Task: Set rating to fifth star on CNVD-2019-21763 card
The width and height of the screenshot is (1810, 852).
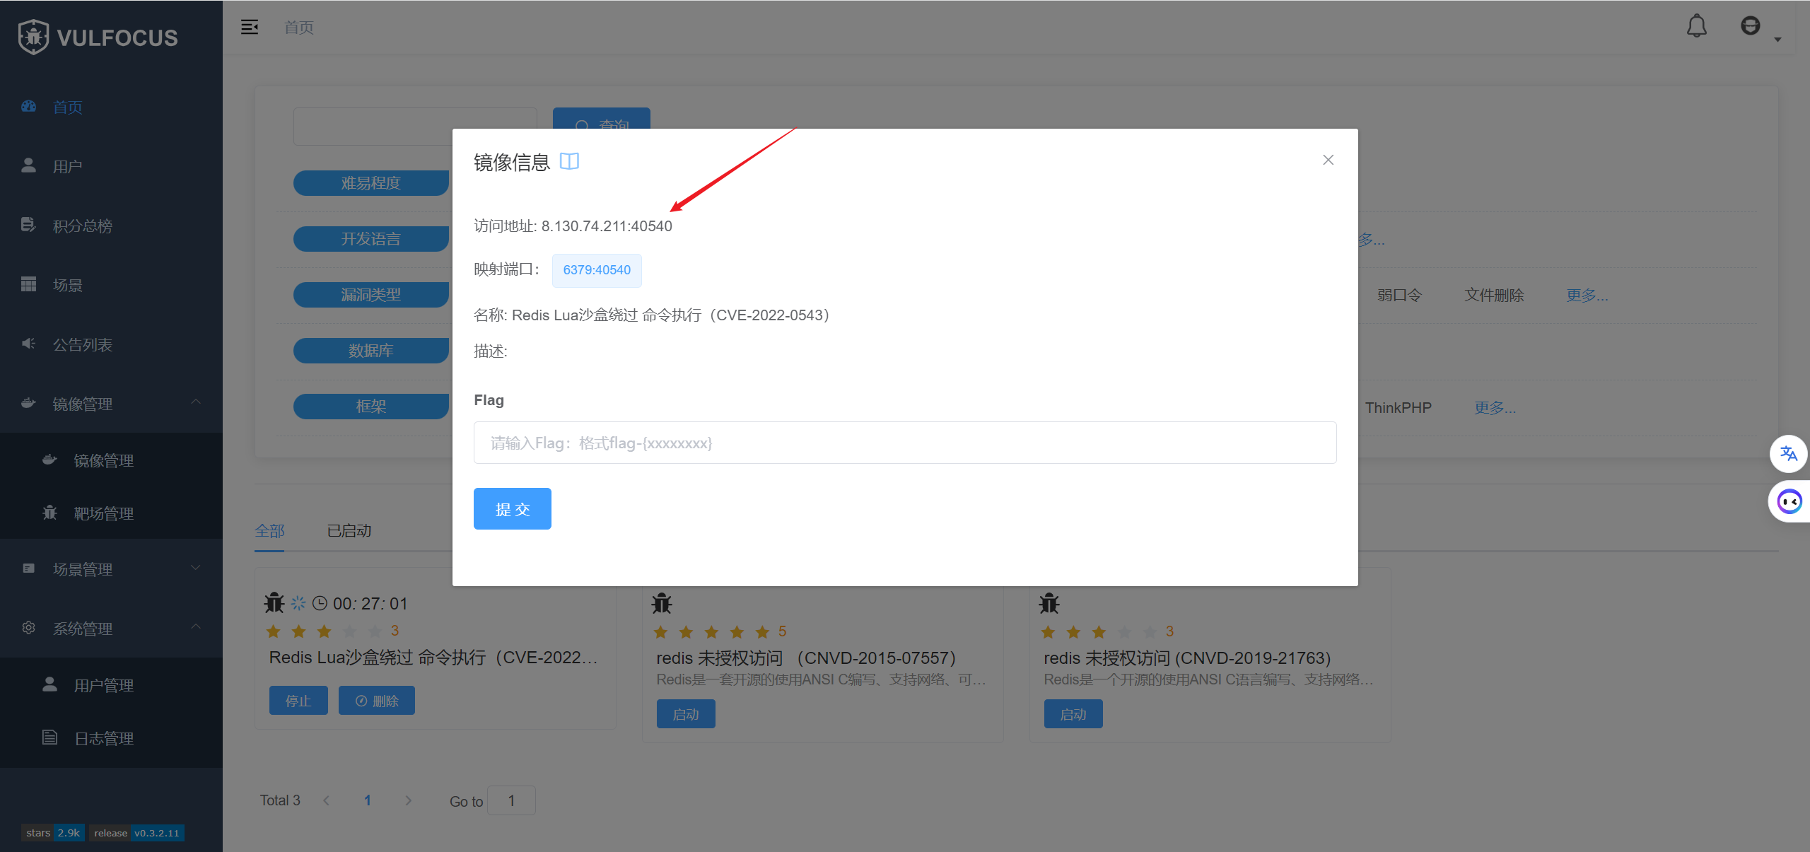Action: pyautogui.click(x=1150, y=631)
